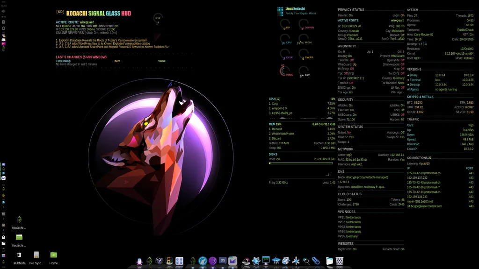This screenshot has width=479, height=269.
Task: Click the VERSIONS section heading
Action: click(414, 69)
